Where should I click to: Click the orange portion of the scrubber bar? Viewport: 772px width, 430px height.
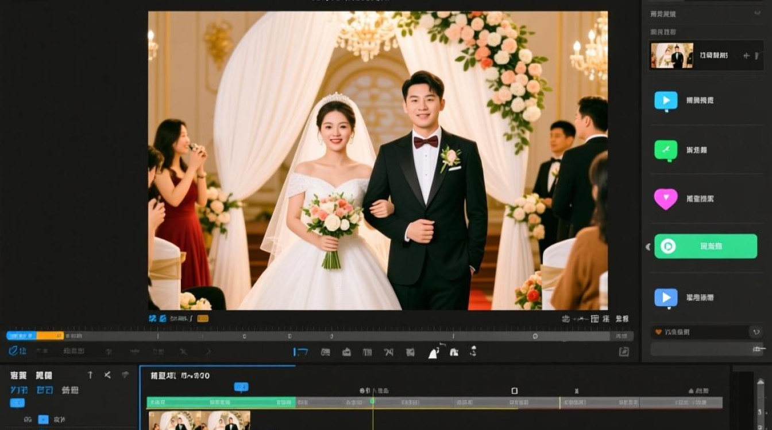coord(50,335)
